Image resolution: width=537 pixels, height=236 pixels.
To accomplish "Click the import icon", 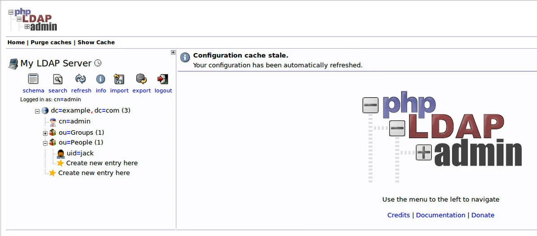I will pos(119,79).
